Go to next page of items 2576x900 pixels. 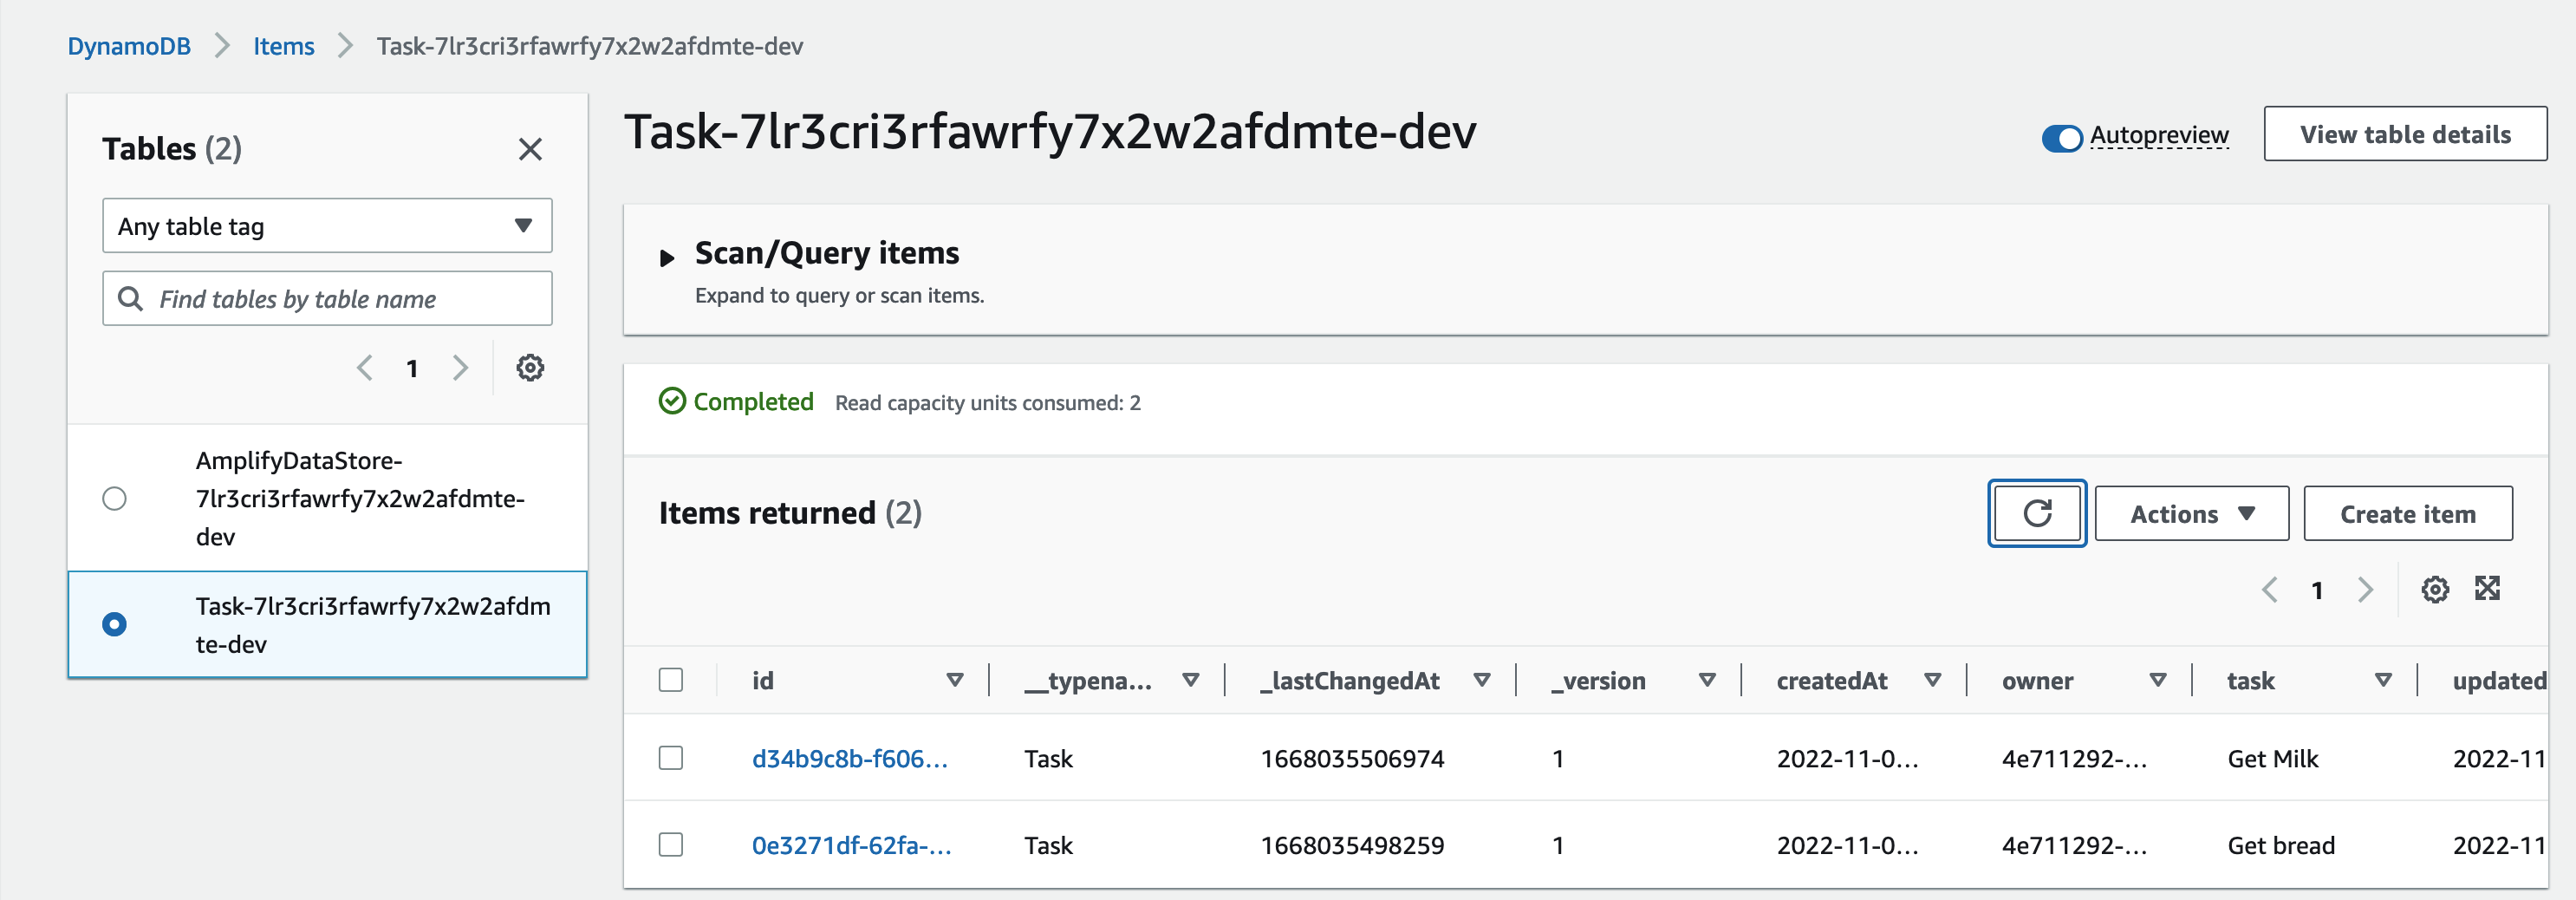pos(2365,590)
